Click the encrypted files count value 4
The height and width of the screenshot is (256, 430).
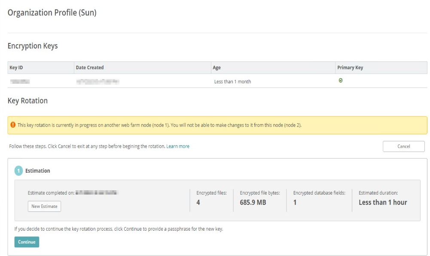point(198,202)
